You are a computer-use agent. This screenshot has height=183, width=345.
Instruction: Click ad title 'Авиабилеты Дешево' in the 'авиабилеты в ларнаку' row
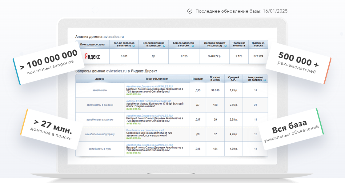click(x=149, y=116)
